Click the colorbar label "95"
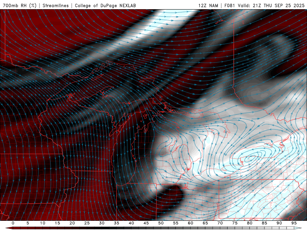307x230 pixels. point(294,223)
